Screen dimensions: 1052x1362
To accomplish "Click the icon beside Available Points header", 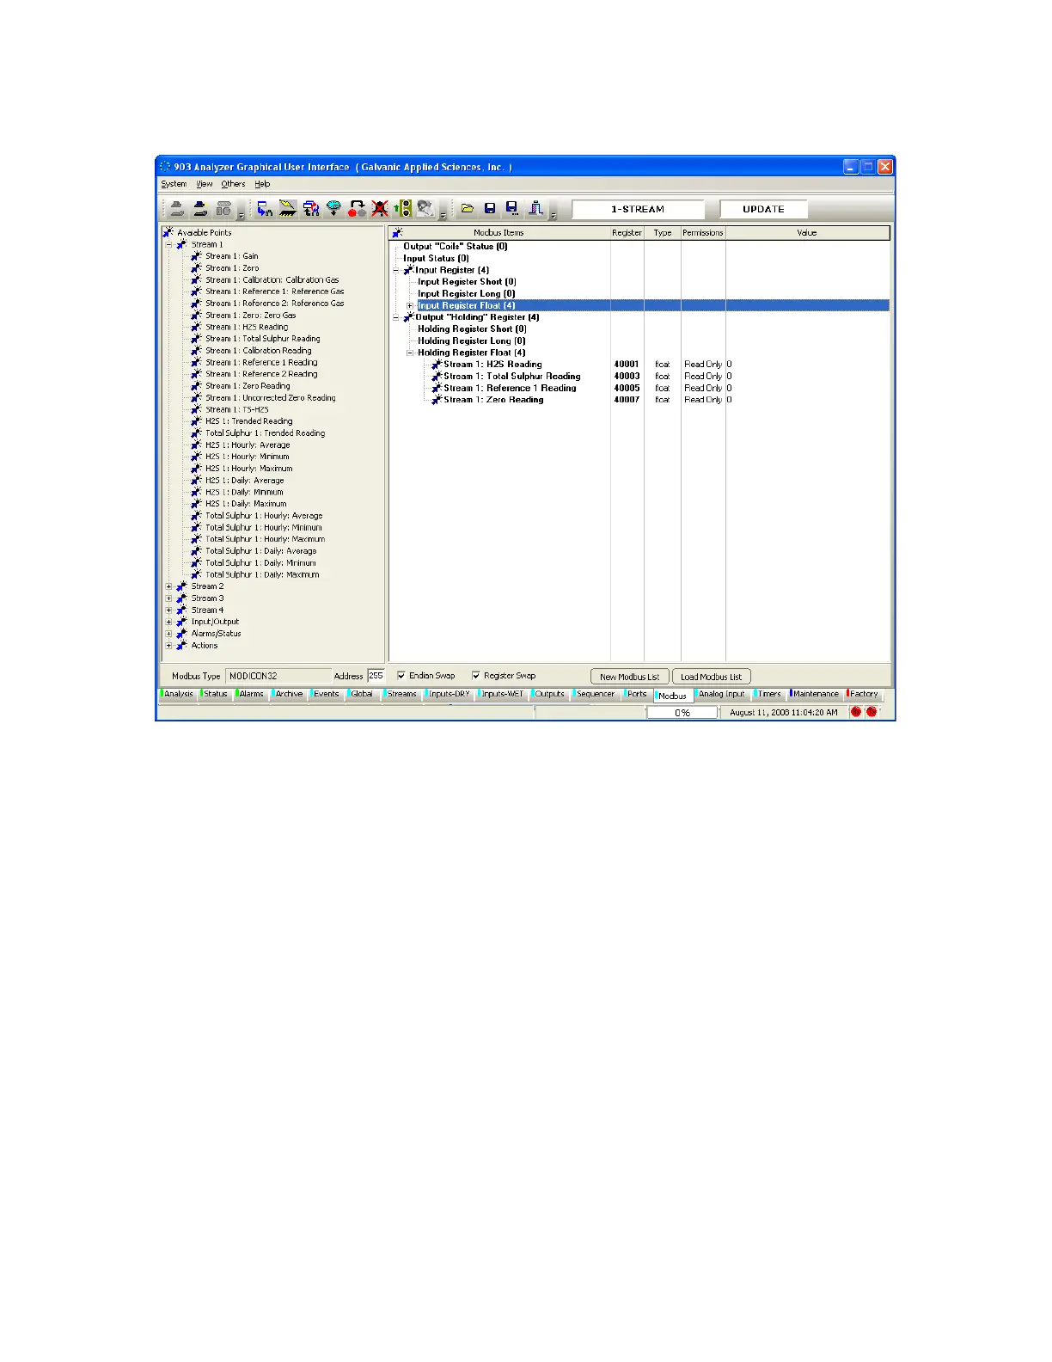I will coord(168,232).
